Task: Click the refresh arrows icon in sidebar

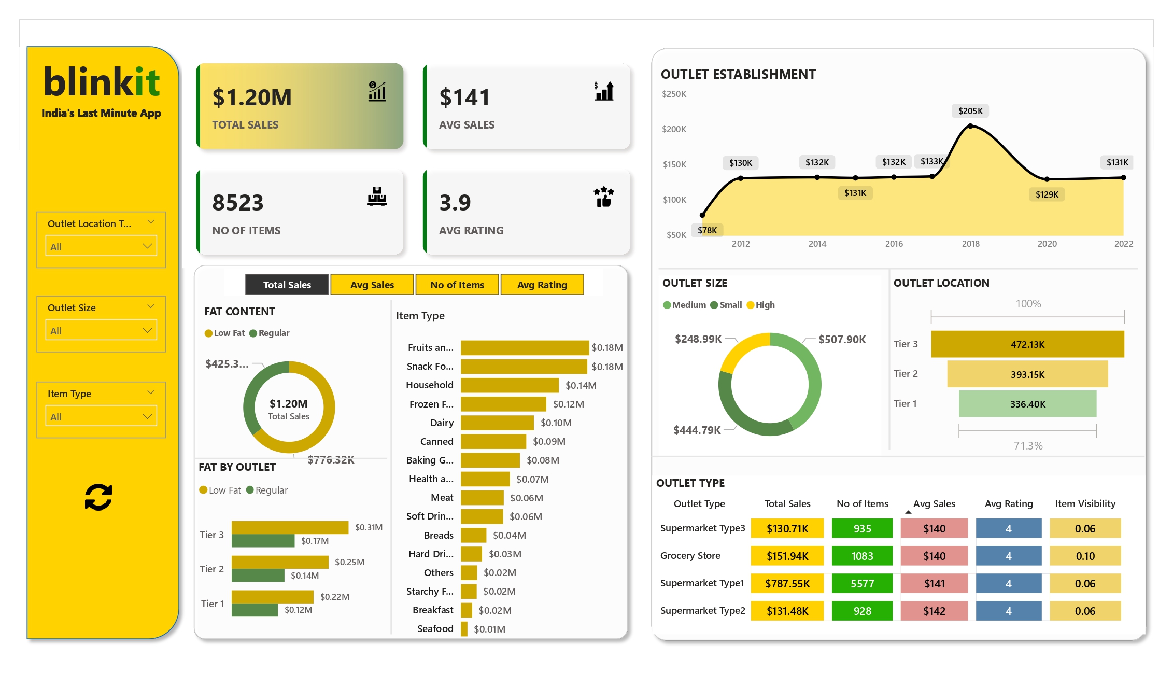Action: pos(98,497)
